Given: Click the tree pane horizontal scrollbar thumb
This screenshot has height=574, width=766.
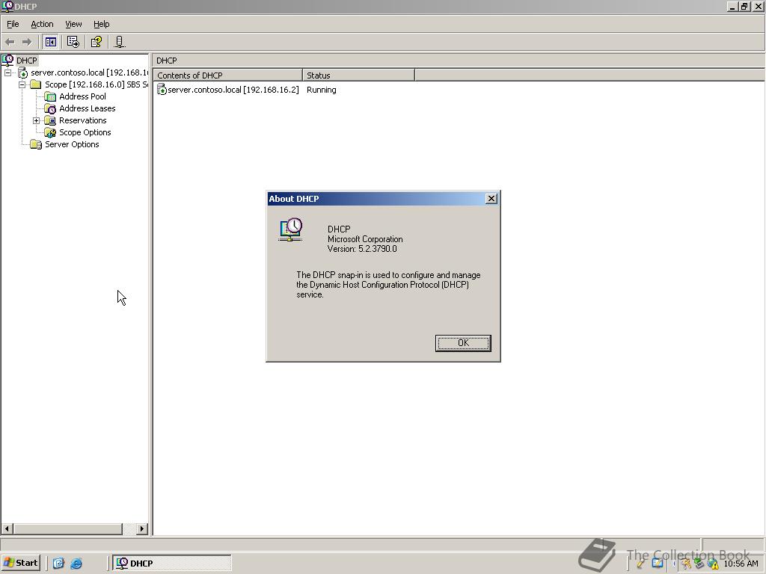Looking at the screenshot, I should 67,528.
